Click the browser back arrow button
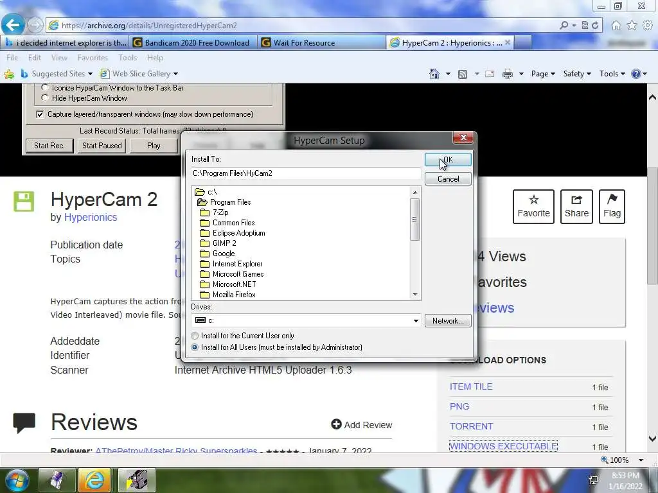 click(13, 25)
